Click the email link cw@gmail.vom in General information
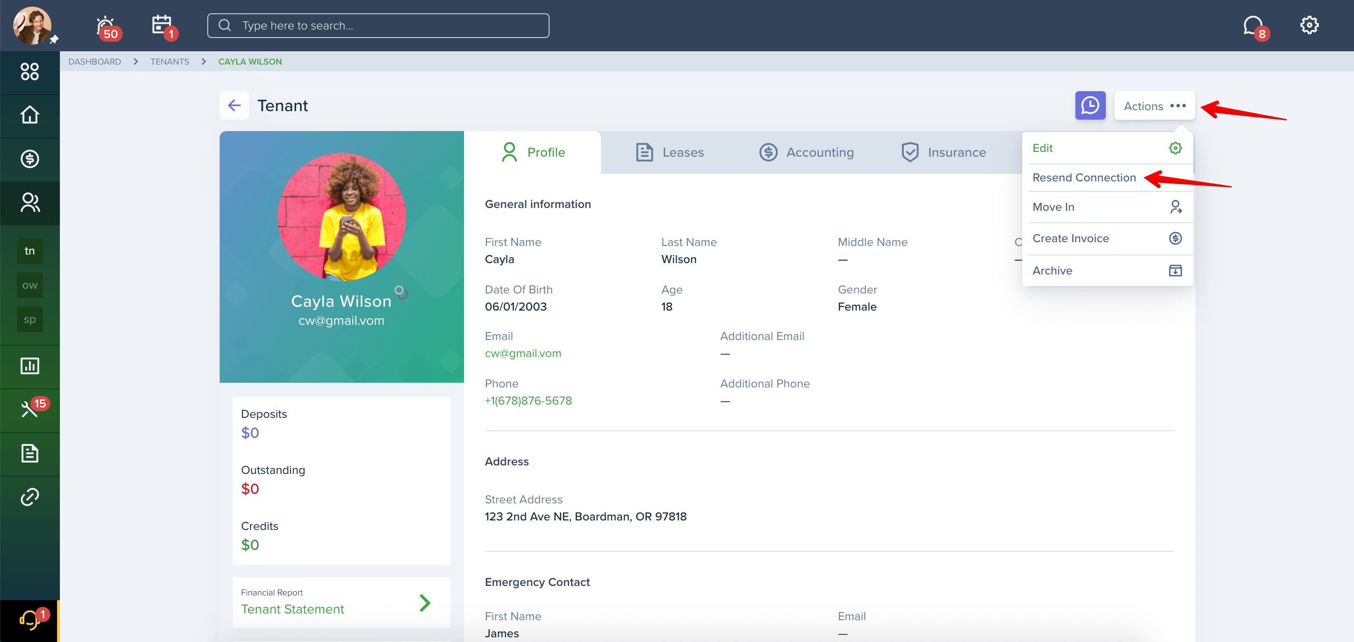 coord(523,353)
